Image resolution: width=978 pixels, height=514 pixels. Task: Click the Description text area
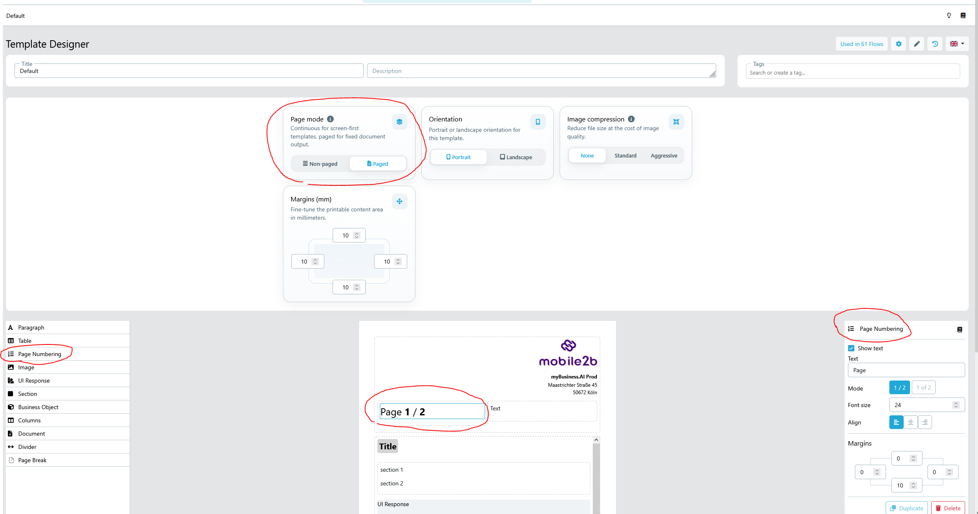point(541,71)
